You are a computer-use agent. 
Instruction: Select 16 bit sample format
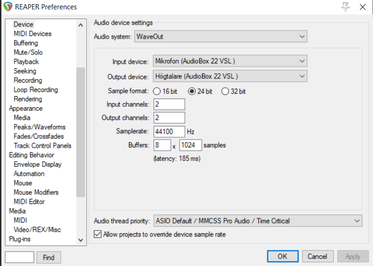(157, 91)
